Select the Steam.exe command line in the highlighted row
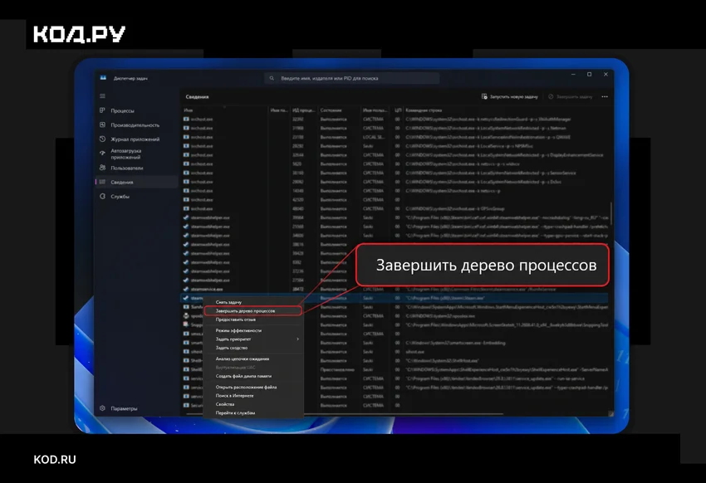706x483 pixels. coord(445,298)
